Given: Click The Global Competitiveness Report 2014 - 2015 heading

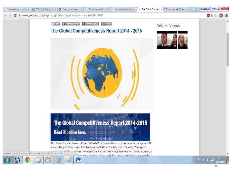Looking at the screenshot, I should (96, 31).
